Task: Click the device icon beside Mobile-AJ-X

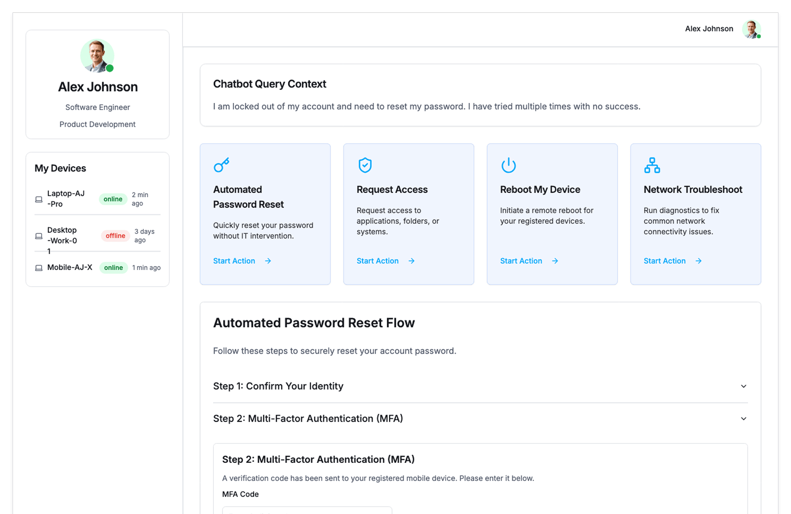Action: pos(39,268)
